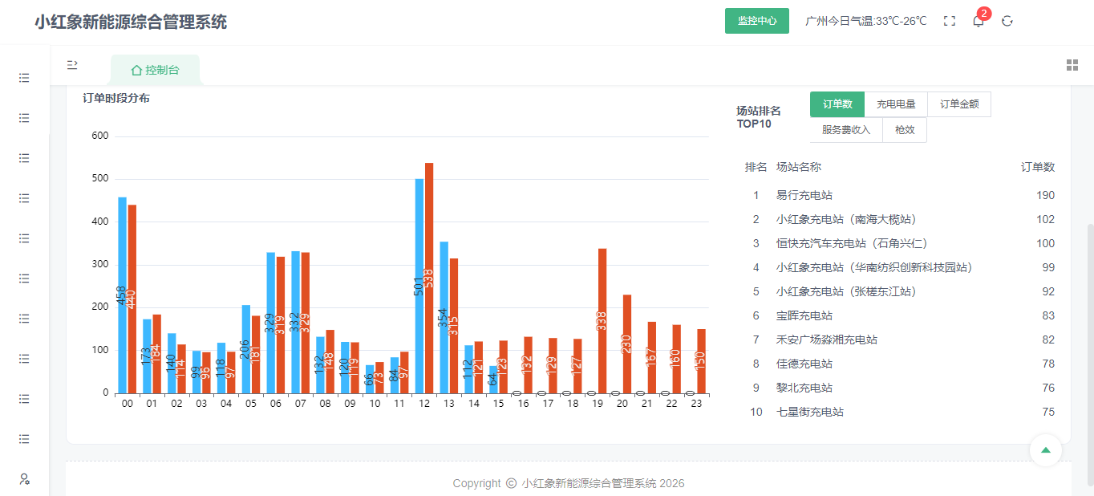Switch ranking to 服务费收入
This screenshot has height=496, width=1094.
click(846, 130)
